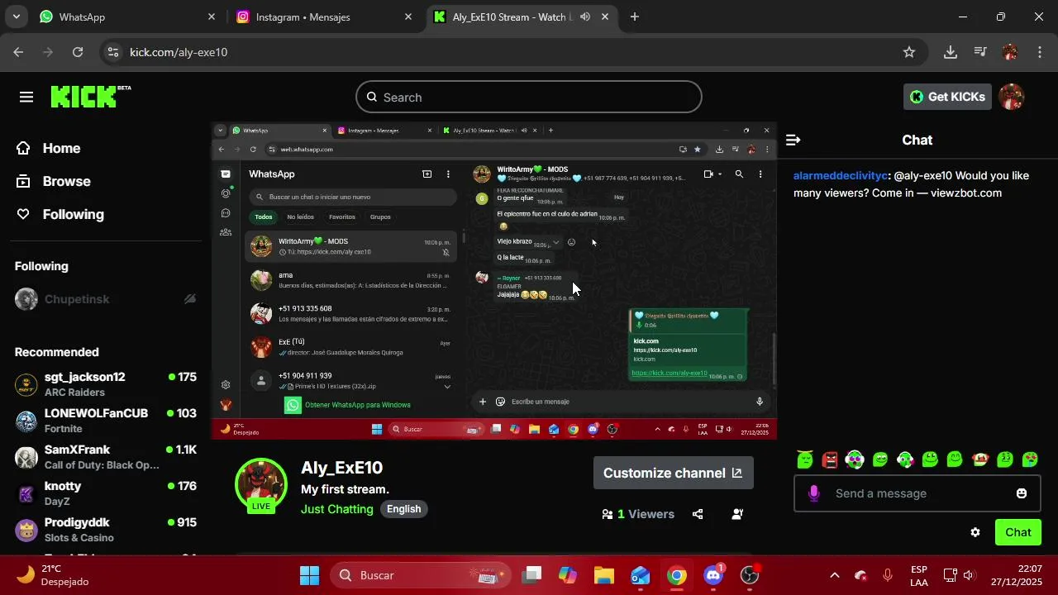The height and width of the screenshot is (595, 1058).
Task: Open recommended channel LONEWOLFanCUB
Action: pos(106,421)
